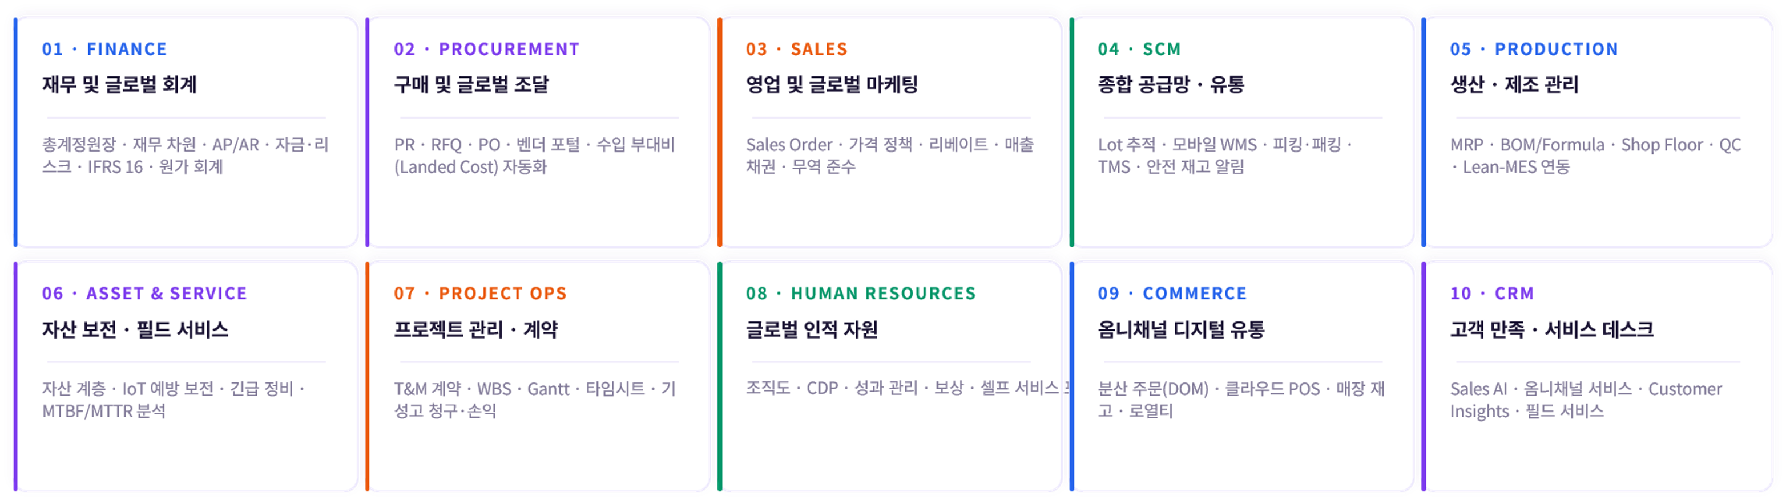Click the heading 옴니채널 디지털 유통
The width and height of the screenshot is (1786, 501).
(1182, 329)
